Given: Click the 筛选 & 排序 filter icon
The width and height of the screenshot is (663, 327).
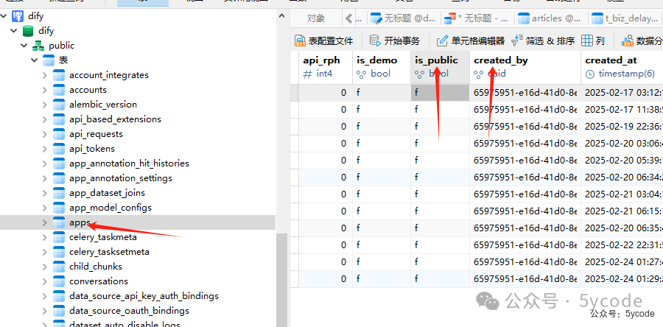Looking at the screenshot, I should point(517,41).
